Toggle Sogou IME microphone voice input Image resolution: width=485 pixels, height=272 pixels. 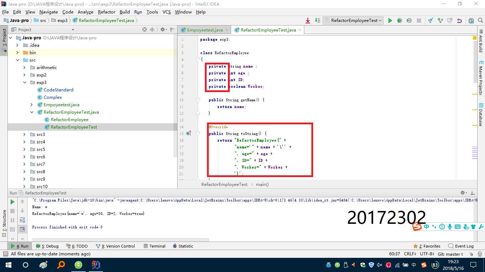coord(450,227)
